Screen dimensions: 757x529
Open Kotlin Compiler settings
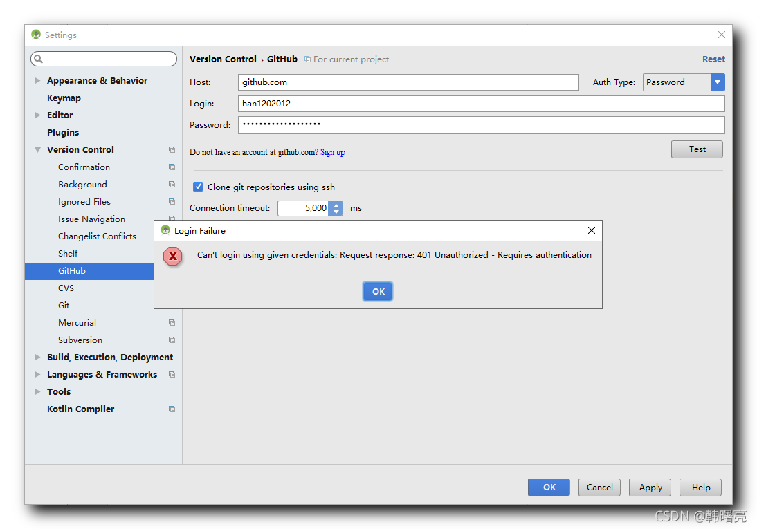[81, 409]
